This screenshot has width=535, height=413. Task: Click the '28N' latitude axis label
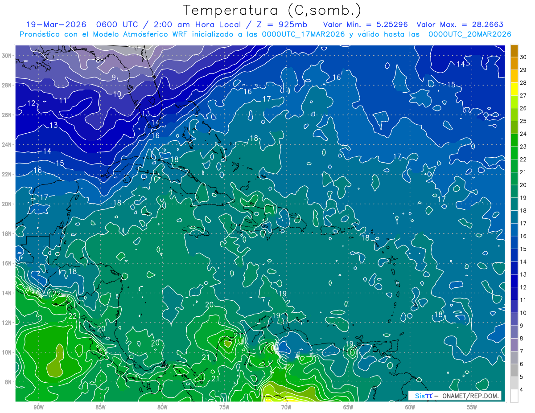(7, 85)
